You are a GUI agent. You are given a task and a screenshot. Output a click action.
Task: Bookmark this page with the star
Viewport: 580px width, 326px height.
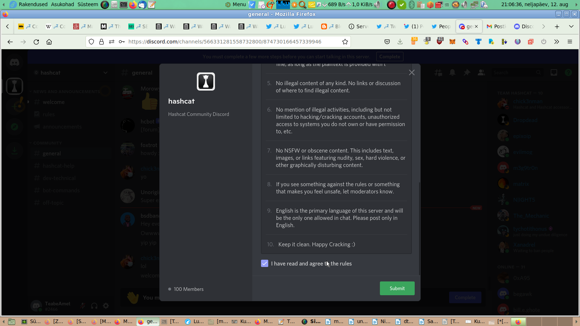[345, 42]
